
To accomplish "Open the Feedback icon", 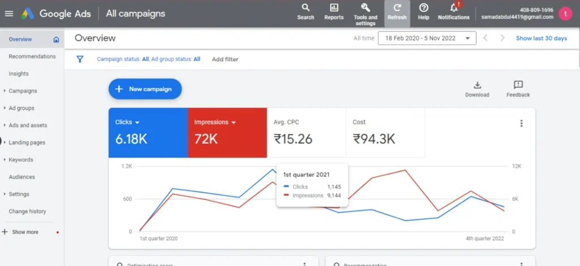I will pyautogui.click(x=518, y=85).
